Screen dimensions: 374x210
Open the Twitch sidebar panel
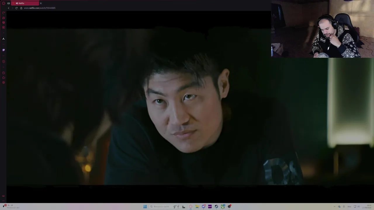[x=4, y=50]
